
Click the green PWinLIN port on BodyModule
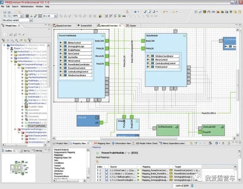pos(143,49)
